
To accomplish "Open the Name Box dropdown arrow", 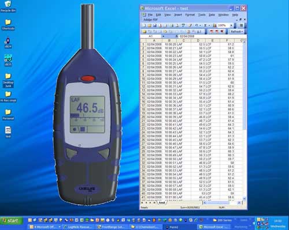I will coord(164,36).
